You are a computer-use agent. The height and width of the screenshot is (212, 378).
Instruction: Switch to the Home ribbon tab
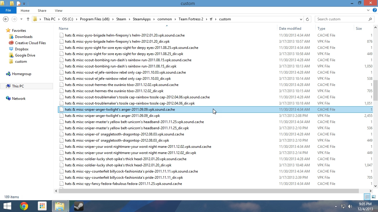(25, 11)
